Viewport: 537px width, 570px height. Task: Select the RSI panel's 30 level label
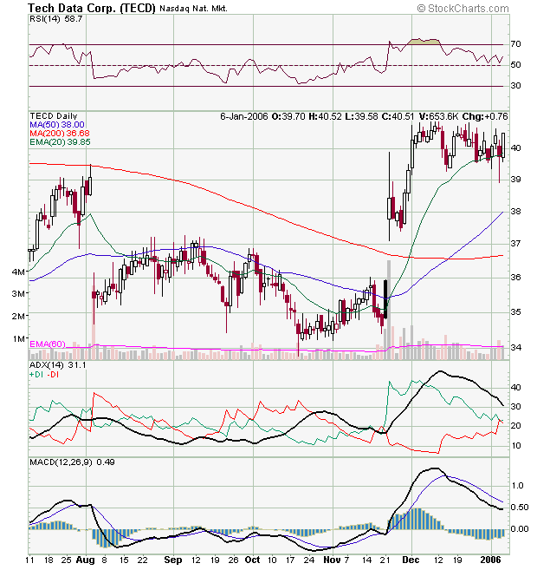tap(515, 86)
